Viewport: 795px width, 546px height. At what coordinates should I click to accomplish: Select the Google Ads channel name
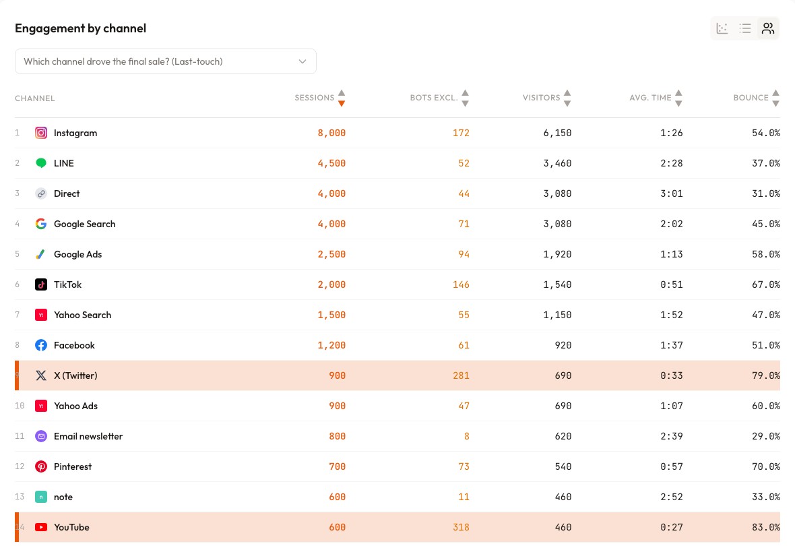click(x=78, y=254)
